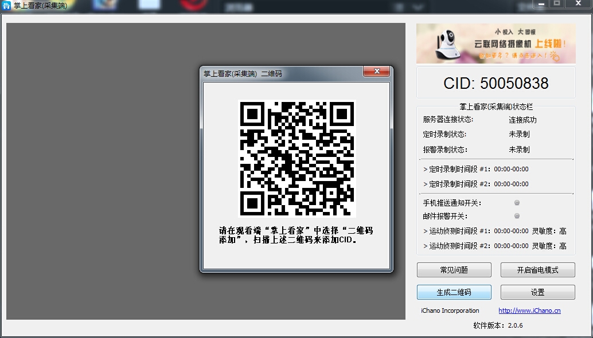Image resolution: width=593 pixels, height=338 pixels.
Task: Expand 运动侦测时间段 #2 row
Action: click(495, 246)
